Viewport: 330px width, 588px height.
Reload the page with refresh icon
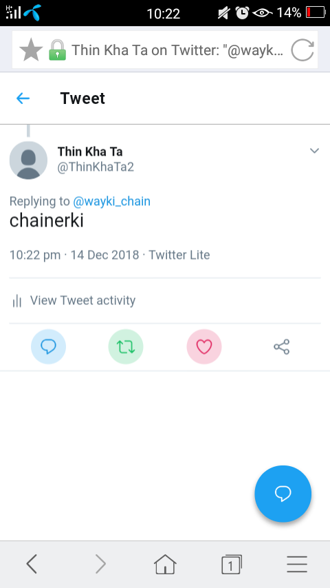click(x=302, y=50)
